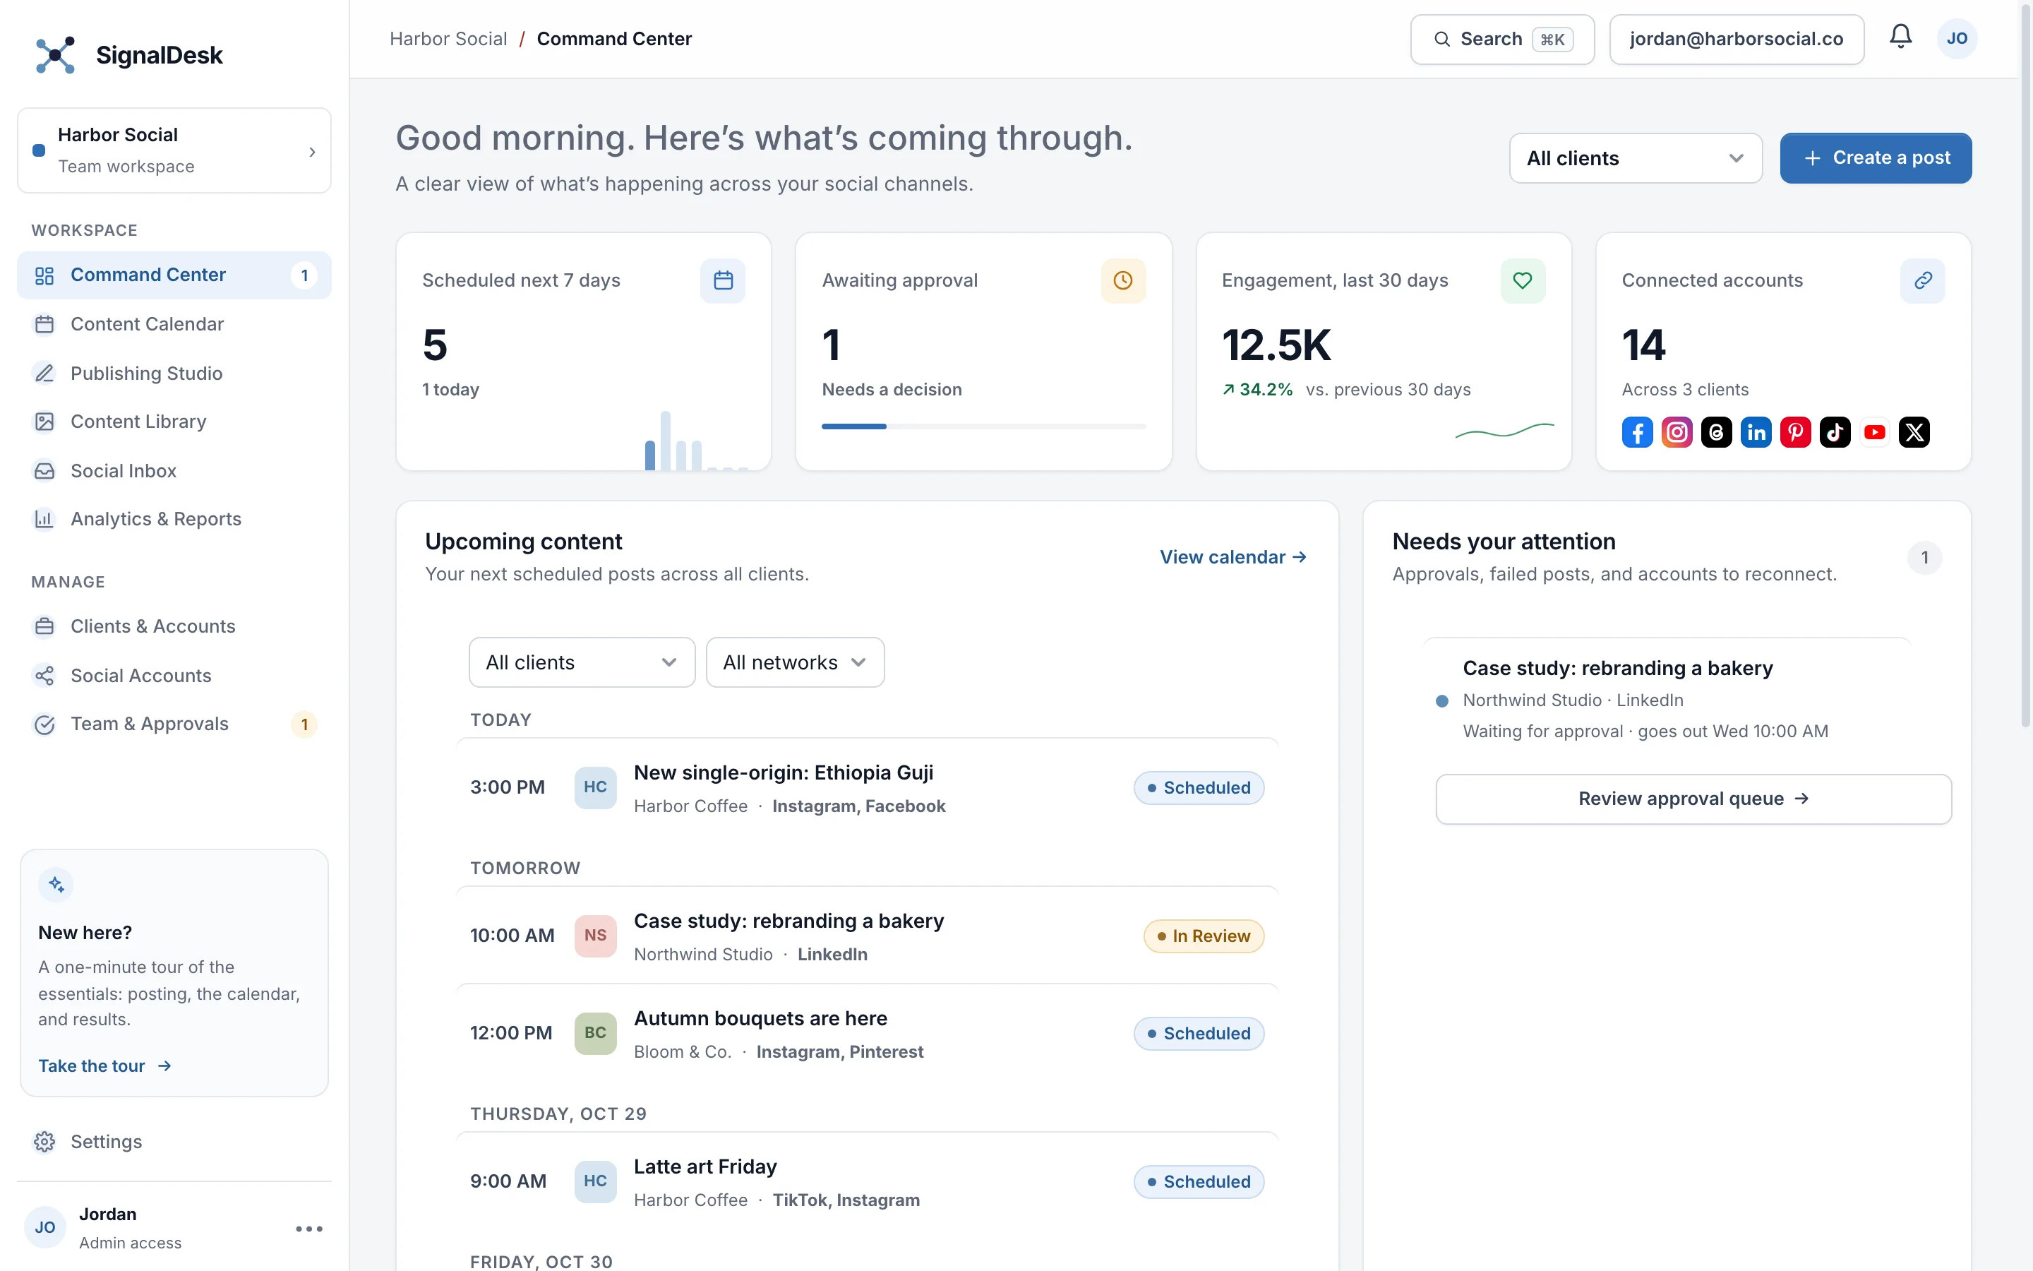Expand the Harbor Social workspace switcher
Image resolution: width=2033 pixels, height=1271 pixels.
click(x=174, y=150)
